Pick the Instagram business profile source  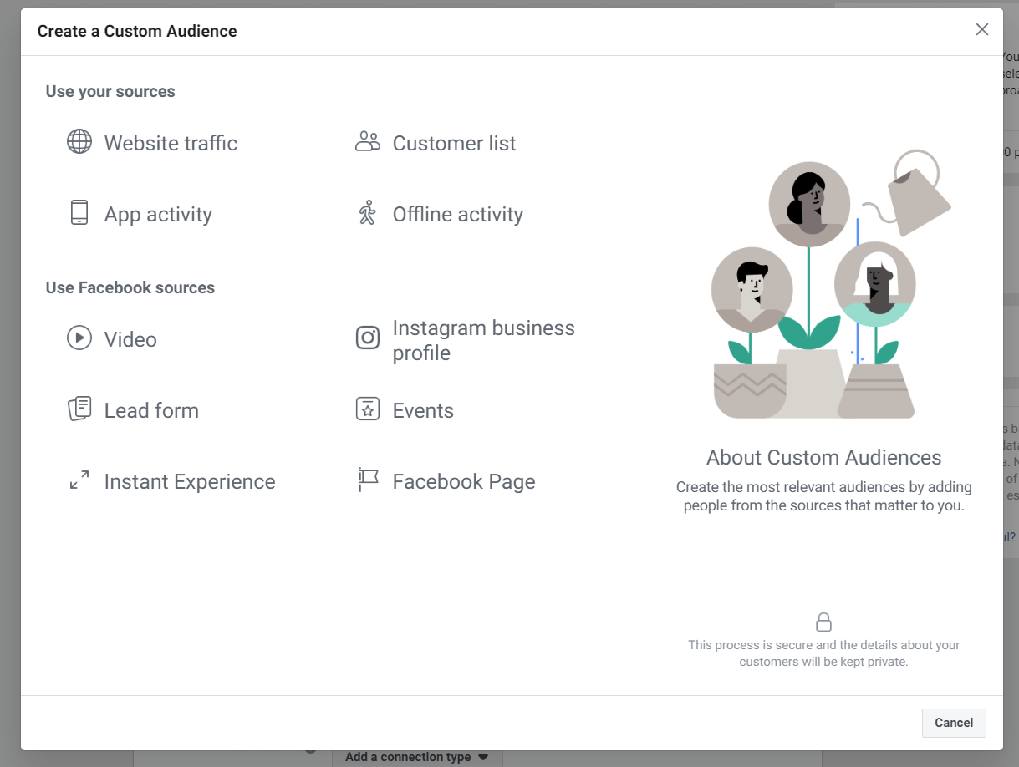click(483, 340)
